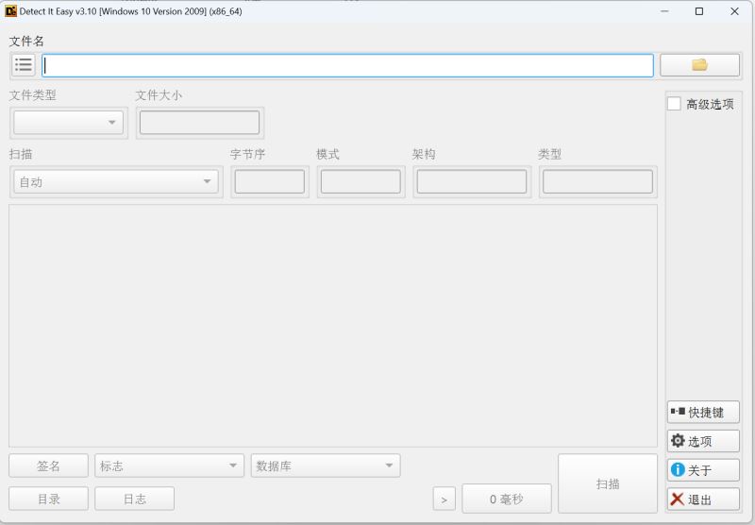Enable the 高级选项 checkbox
Image resolution: width=755 pixels, height=525 pixels.
point(674,104)
